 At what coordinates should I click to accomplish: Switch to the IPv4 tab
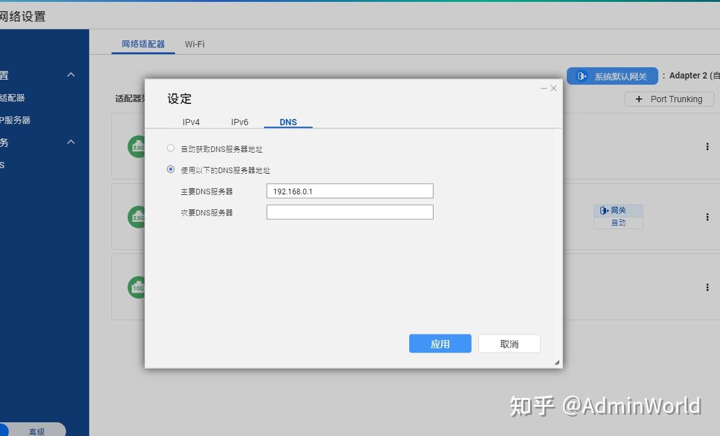tap(191, 122)
